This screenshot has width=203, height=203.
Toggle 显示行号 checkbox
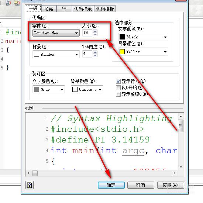click(x=118, y=81)
